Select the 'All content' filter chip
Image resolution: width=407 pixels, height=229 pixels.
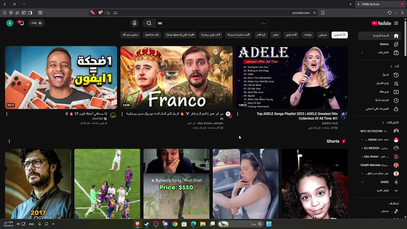pyautogui.click(x=340, y=35)
